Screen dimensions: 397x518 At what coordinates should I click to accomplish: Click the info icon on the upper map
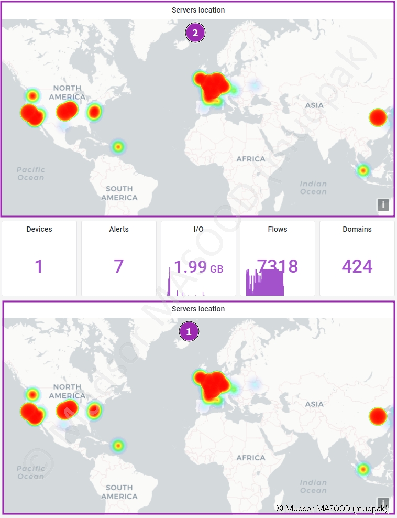(x=383, y=205)
